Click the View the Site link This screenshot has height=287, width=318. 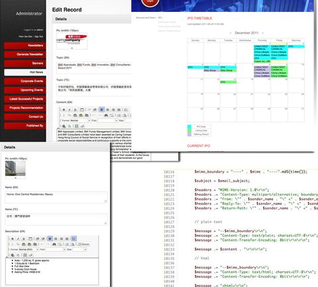point(25,36)
